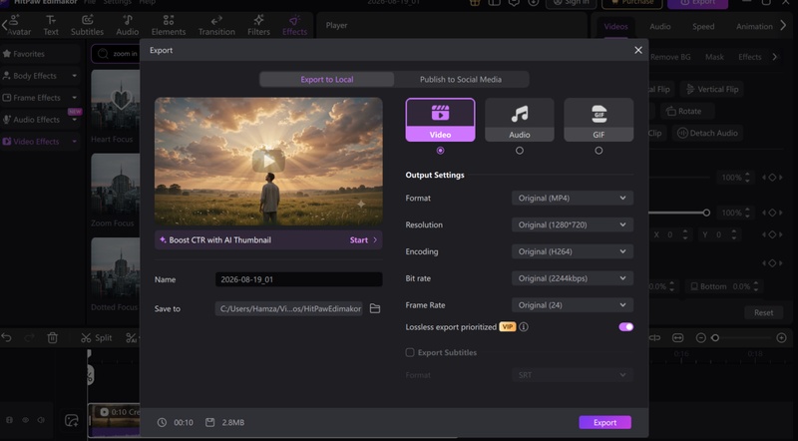Play the export preview video
Screen dimensions: 798x441
(268, 162)
